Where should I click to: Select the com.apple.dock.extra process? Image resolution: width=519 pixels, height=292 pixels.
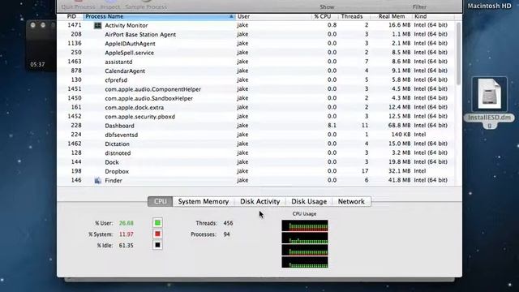coord(256,107)
